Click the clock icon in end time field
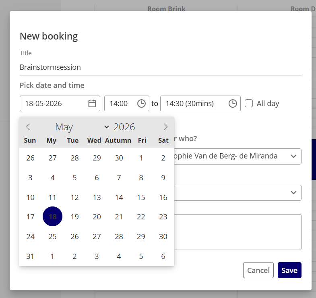This screenshot has width=316, height=298. [233, 103]
